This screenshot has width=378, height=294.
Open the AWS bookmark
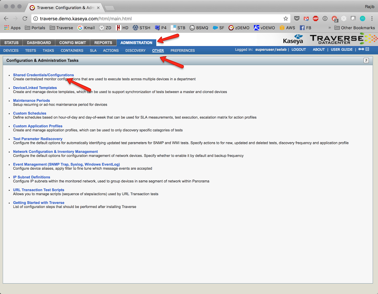[287, 28]
